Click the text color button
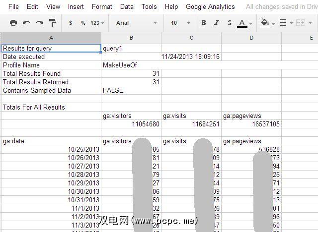This screenshot has height=232, width=318. pyautogui.click(x=242, y=23)
